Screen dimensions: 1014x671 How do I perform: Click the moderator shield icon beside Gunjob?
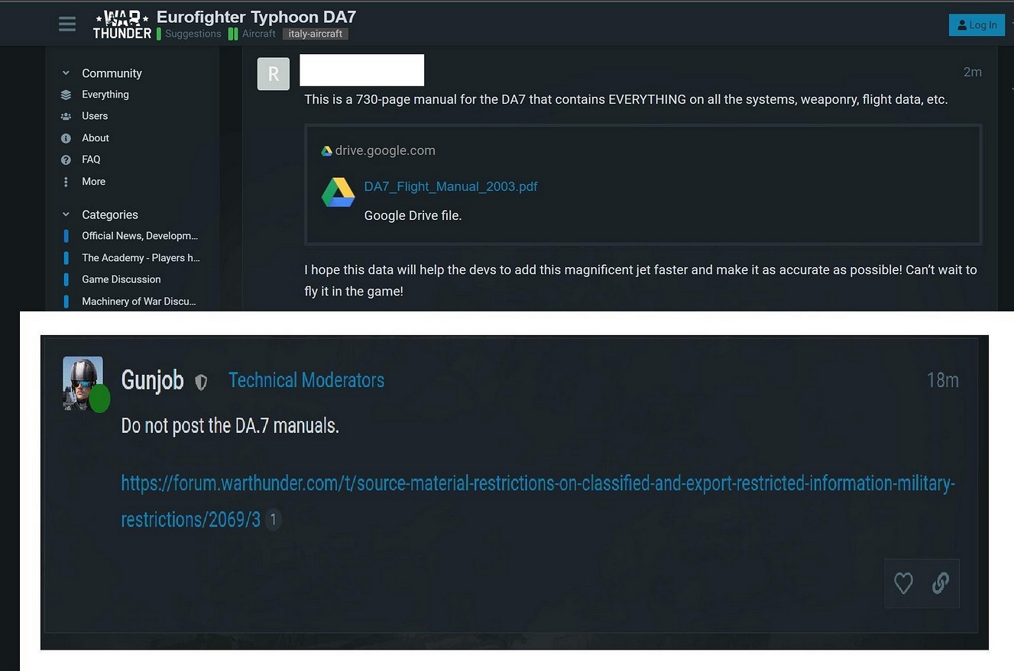pos(201,382)
